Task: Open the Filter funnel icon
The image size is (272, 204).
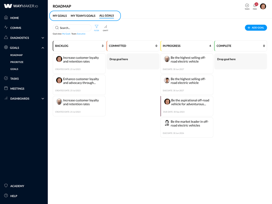Action: point(96,28)
